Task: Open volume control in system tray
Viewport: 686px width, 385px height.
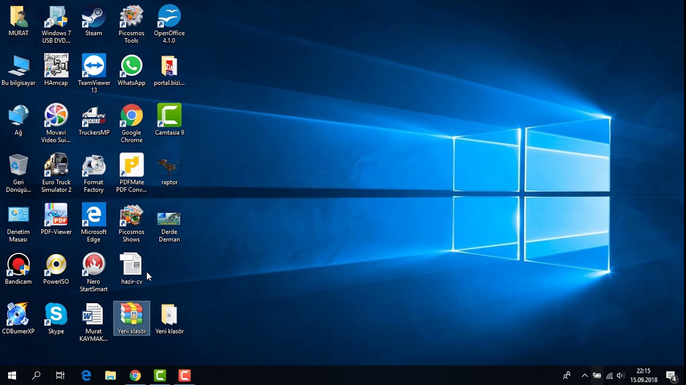Action: [x=621, y=375]
